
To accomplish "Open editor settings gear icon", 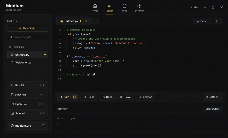I will pos(218,21).
